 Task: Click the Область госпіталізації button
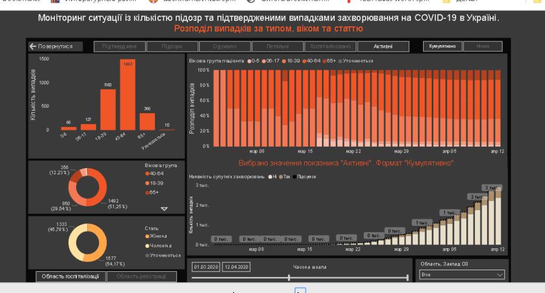(71, 277)
